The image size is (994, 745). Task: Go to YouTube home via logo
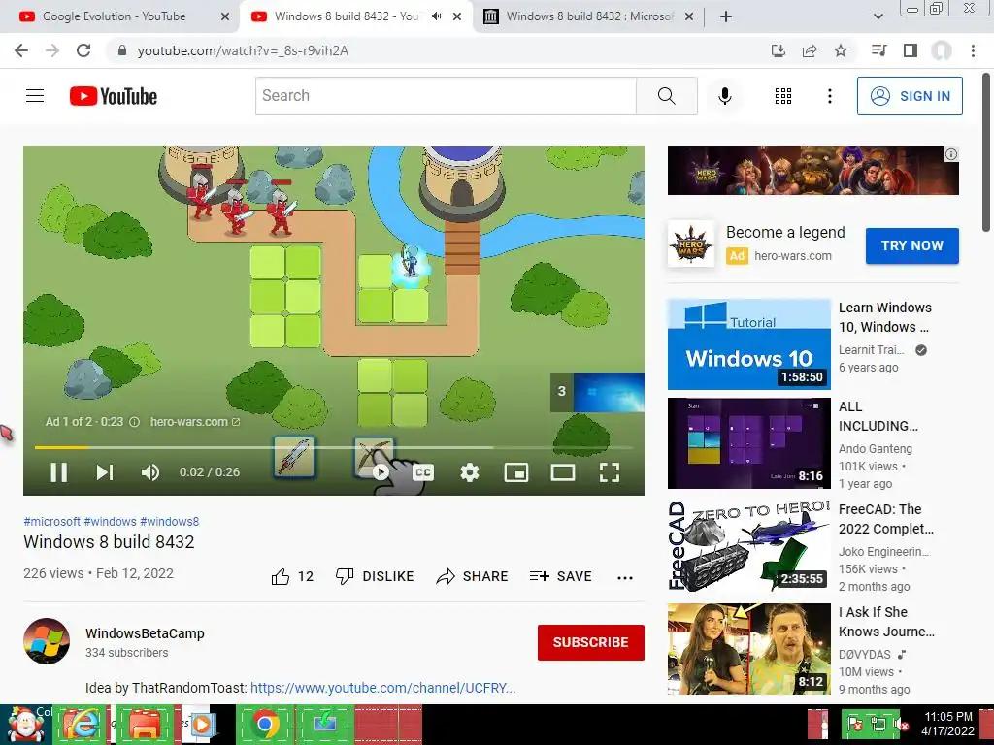pyautogui.click(x=114, y=96)
